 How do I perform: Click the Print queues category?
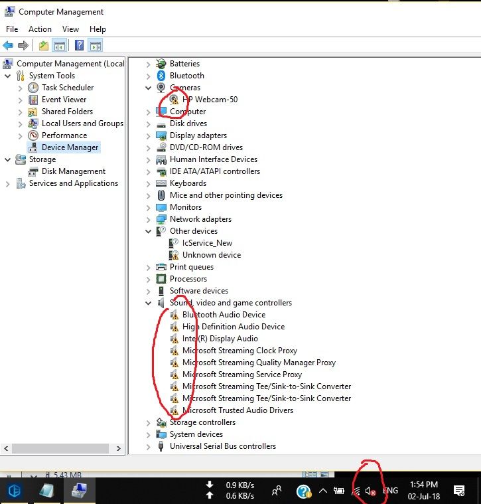(x=191, y=267)
